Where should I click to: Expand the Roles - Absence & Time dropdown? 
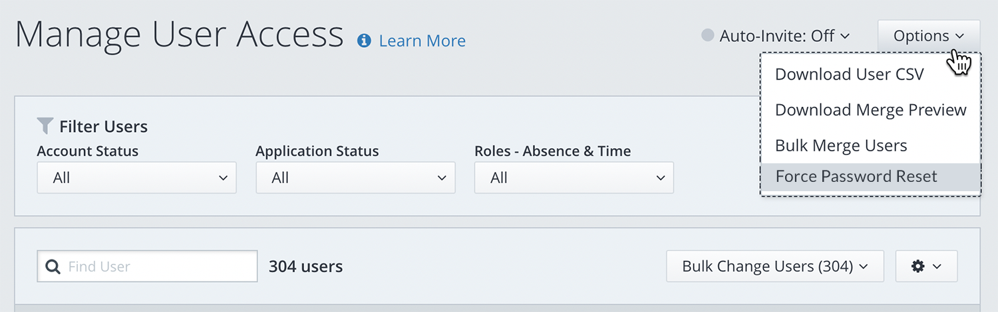click(x=574, y=178)
